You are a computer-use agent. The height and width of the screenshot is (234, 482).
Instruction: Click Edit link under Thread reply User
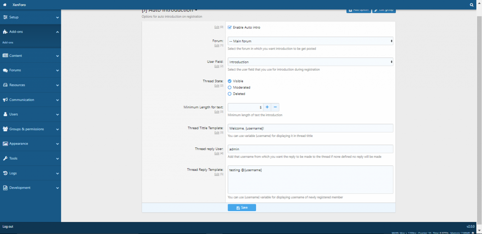point(217,153)
